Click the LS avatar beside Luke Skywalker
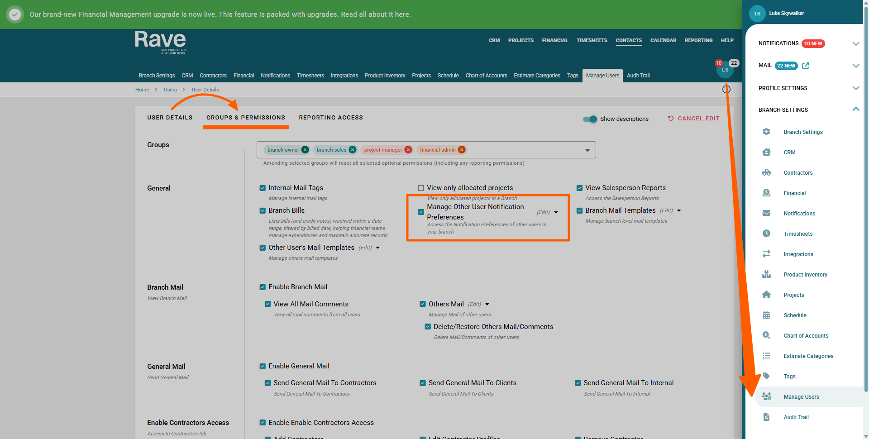 [757, 14]
